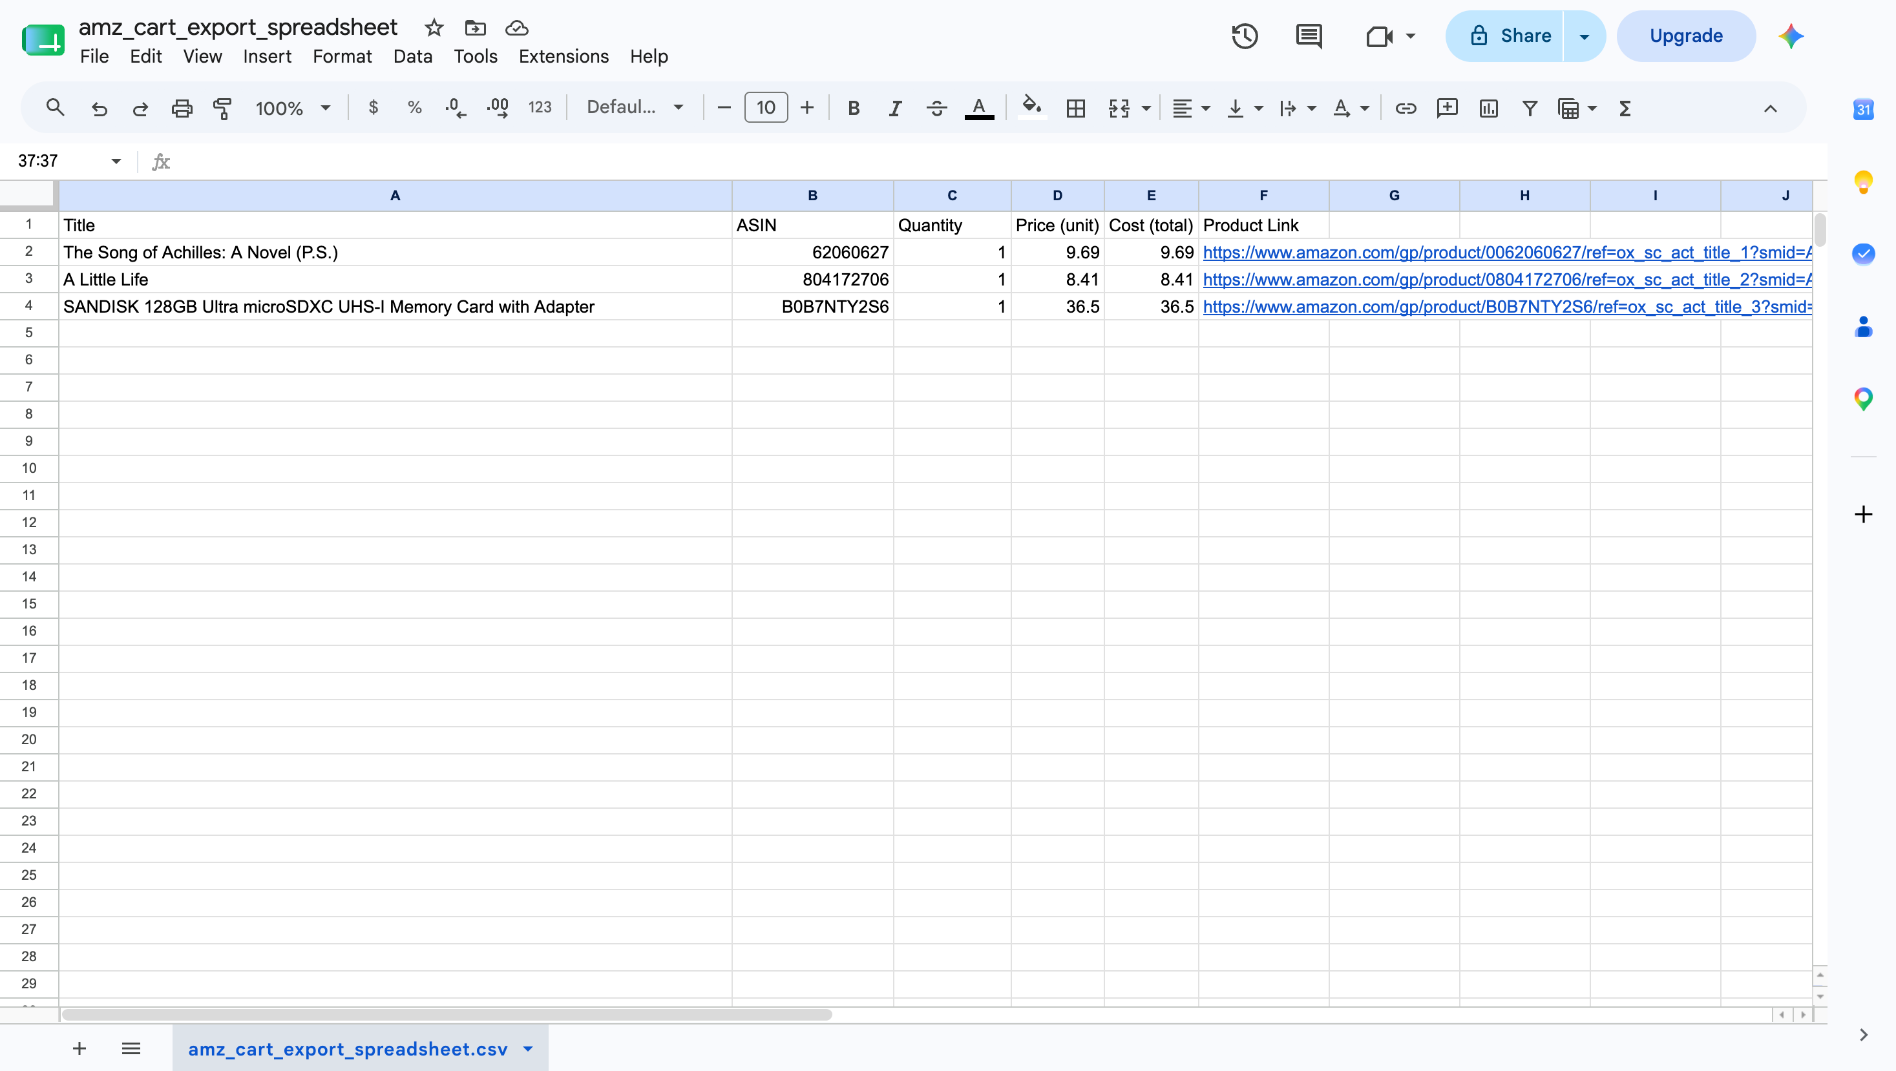Image resolution: width=1896 pixels, height=1071 pixels.
Task: Open all comments panel
Action: pyautogui.click(x=1309, y=36)
